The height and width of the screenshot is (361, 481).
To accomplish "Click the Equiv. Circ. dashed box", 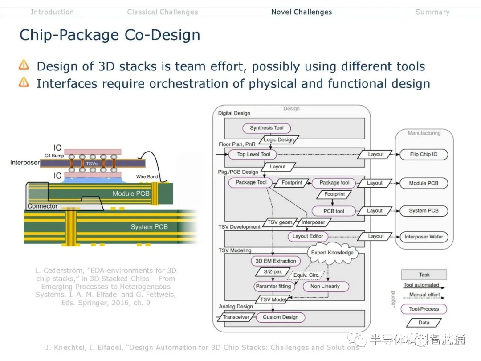I will 306,275.
